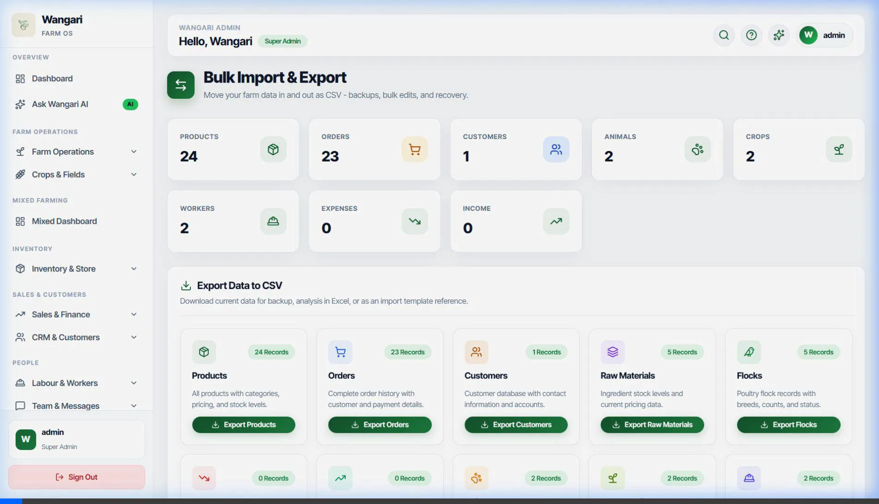Click the Wangari farm logo icon
The height and width of the screenshot is (504, 879).
[24, 25]
